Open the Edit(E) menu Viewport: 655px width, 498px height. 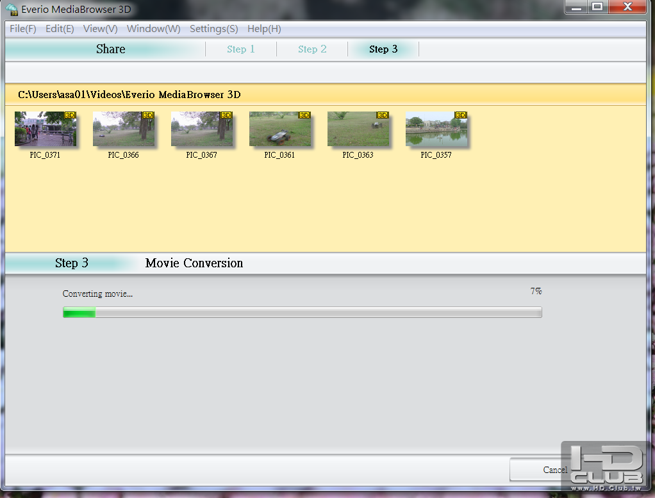(60, 29)
